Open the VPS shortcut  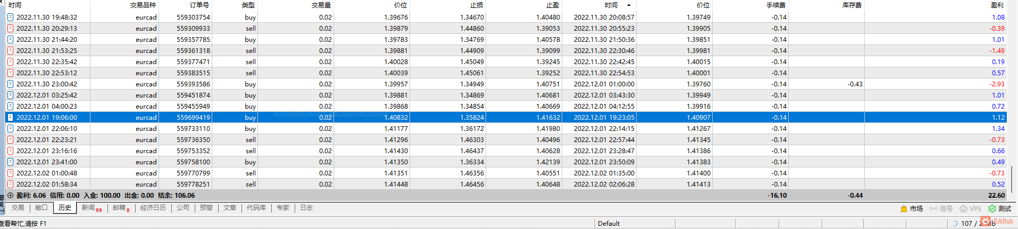click(970, 209)
